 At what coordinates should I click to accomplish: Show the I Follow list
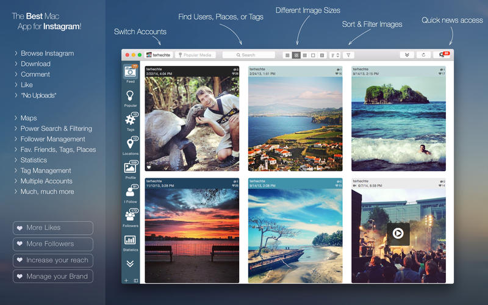tap(131, 193)
